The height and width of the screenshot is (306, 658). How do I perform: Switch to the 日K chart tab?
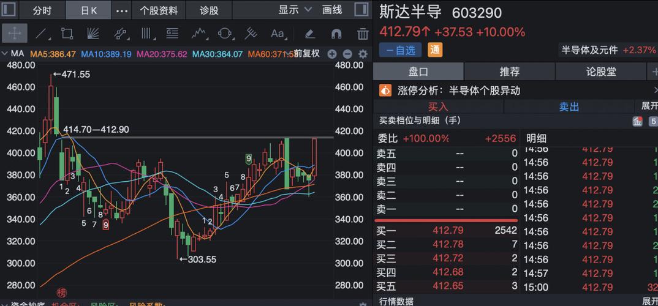89,10
